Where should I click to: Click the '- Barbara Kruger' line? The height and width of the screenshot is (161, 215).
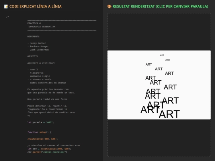[38, 47]
